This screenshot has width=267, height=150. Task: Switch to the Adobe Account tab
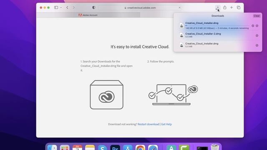pyautogui.click(x=88, y=15)
